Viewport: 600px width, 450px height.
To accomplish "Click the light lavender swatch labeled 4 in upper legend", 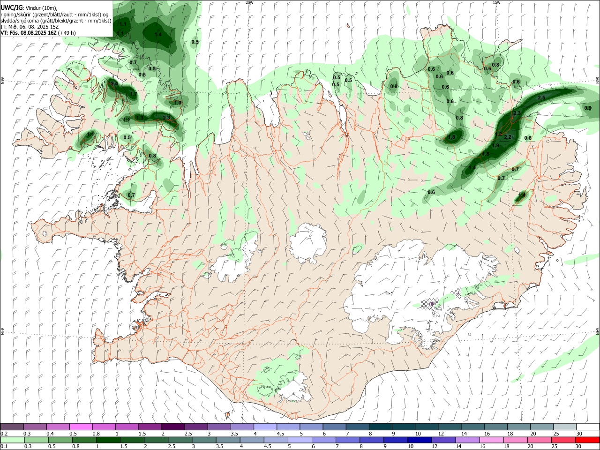I will (265, 427).
